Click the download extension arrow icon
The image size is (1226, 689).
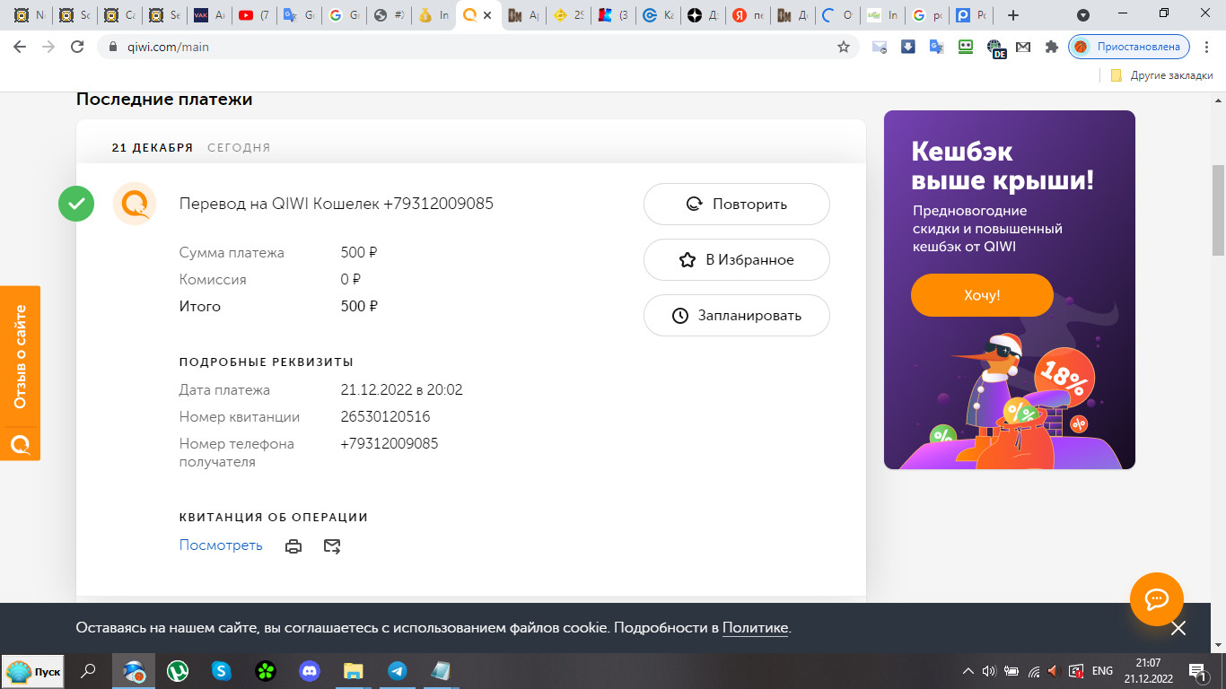tap(908, 47)
